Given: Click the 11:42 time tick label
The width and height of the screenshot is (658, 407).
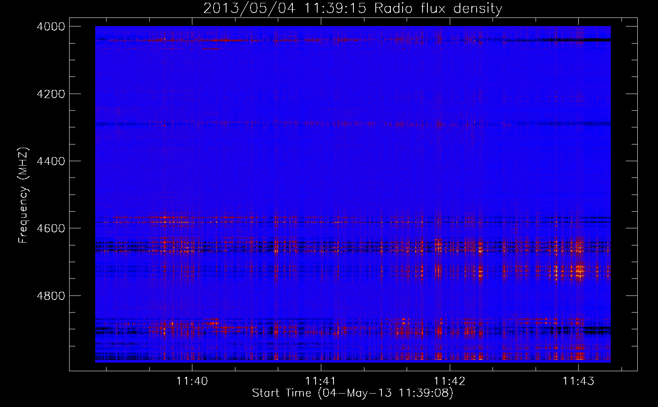Looking at the screenshot, I should (x=449, y=381).
